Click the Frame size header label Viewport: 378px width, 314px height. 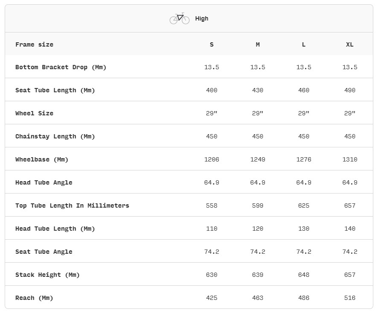coord(35,45)
